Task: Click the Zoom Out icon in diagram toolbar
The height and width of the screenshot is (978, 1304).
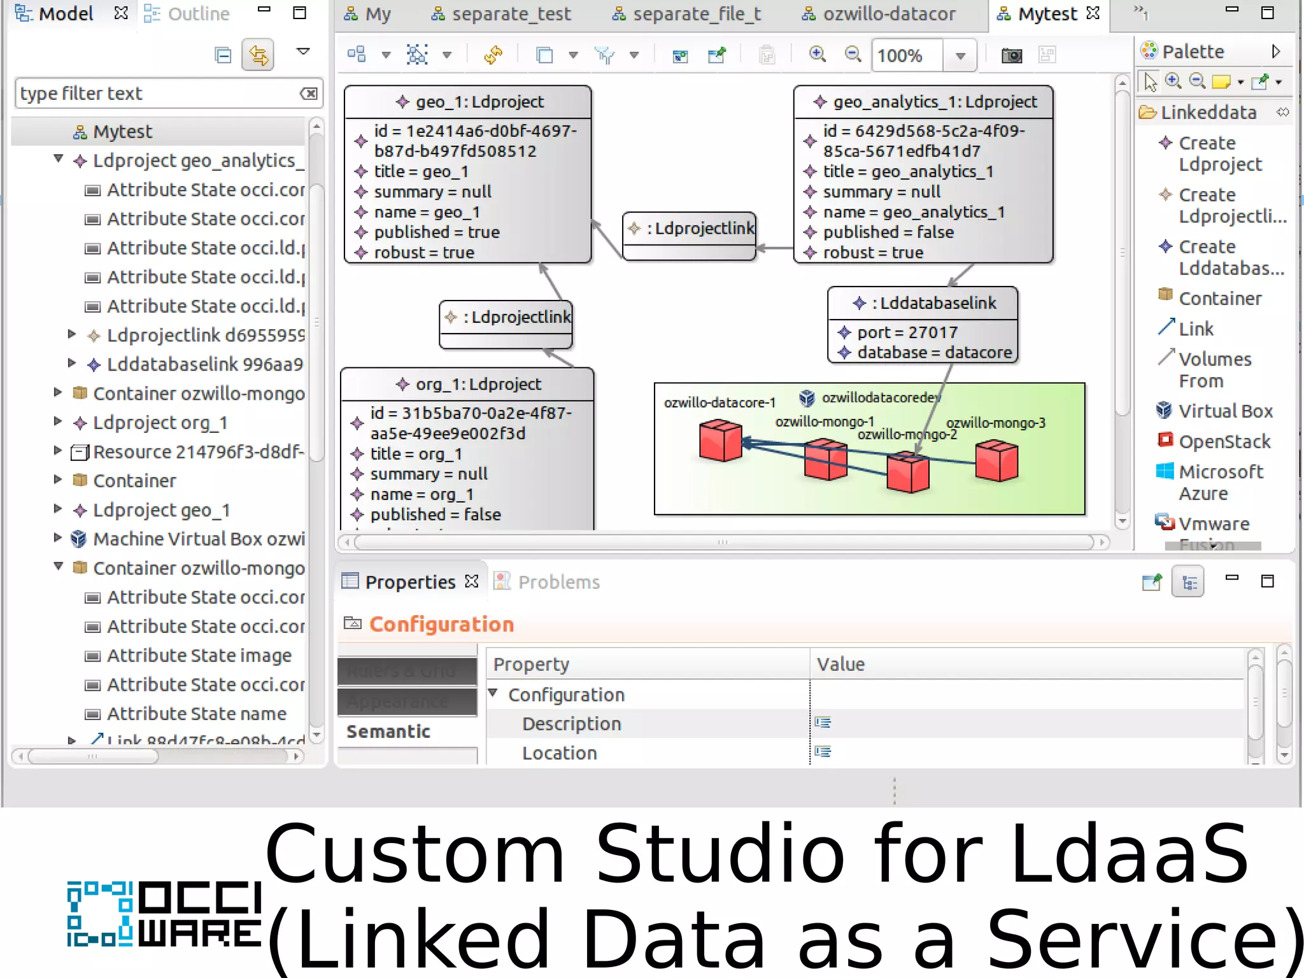Action: [853, 55]
